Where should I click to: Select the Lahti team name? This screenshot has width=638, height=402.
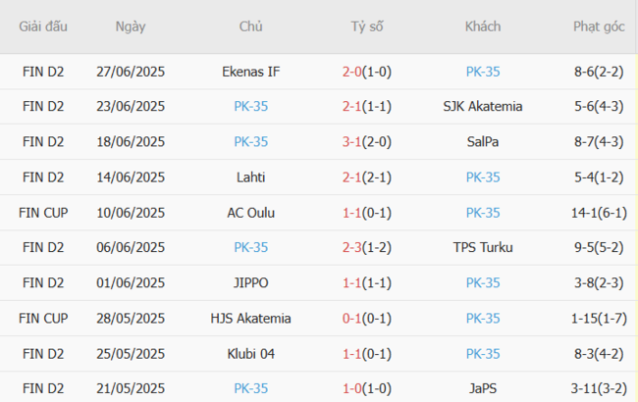click(x=250, y=176)
